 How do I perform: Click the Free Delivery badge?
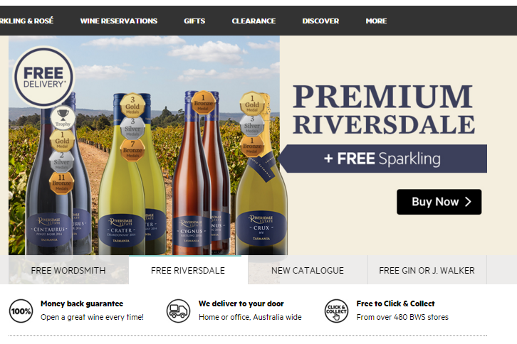44,77
